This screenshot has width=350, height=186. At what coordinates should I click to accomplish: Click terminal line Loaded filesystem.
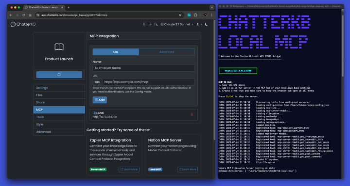pos(267,159)
